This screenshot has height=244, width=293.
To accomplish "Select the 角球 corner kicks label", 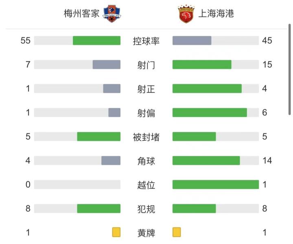I will 146,161.
